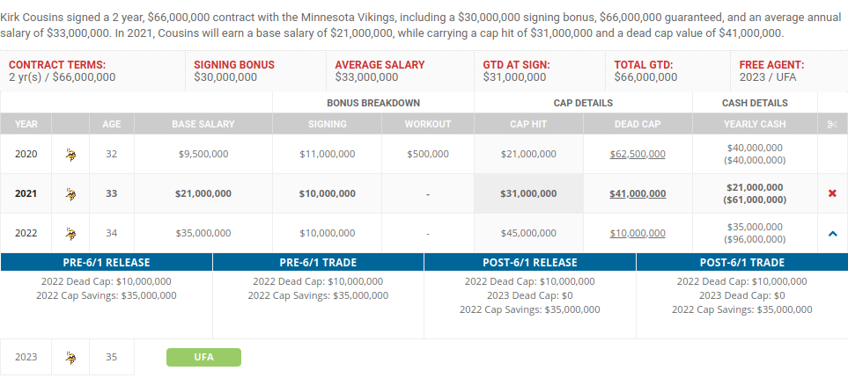Click the BASE SALARY column header

203,124
